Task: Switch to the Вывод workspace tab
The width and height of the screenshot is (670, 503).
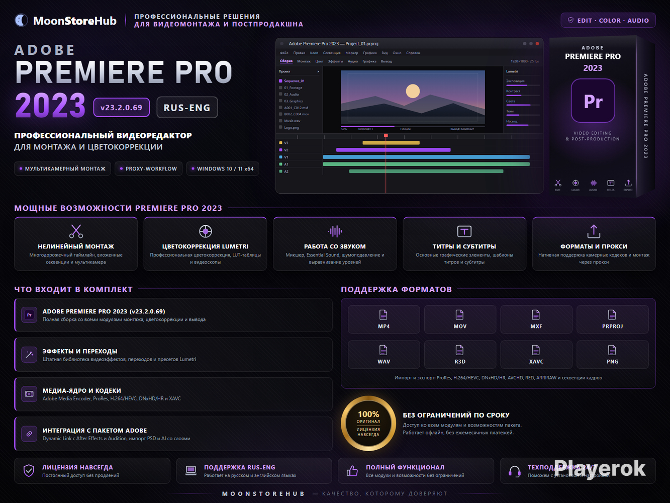Action: [x=387, y=61]
